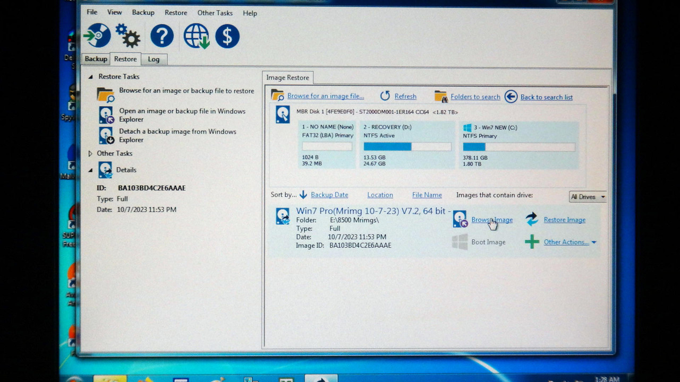Click the MBR Disk 1 drive icon
The image size is (680, 382).
tap(283, 115)
